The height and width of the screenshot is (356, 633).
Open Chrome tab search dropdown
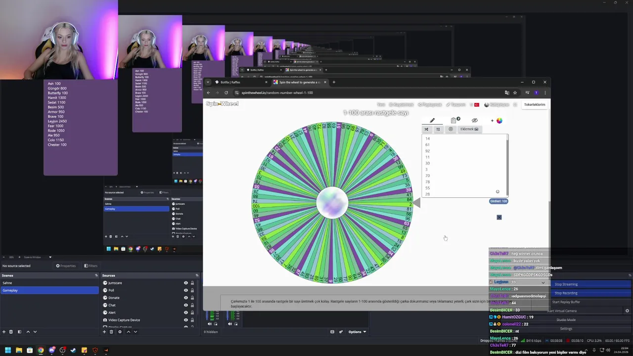[x=208, y=82]
